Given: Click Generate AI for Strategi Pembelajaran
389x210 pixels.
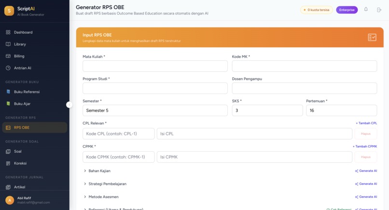Looking at the screenshot, I should [x=366, y=184].
